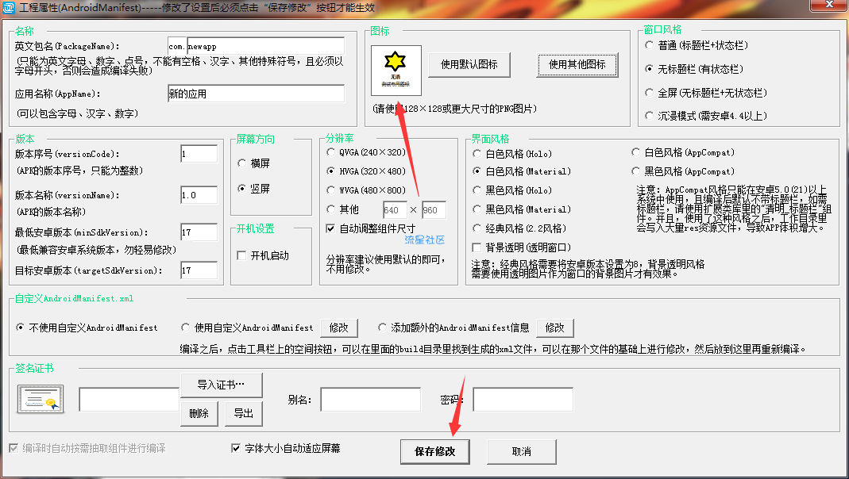The image size is (849, 479).
Task: Click the versionCode input field
Action: coord(199,154)
